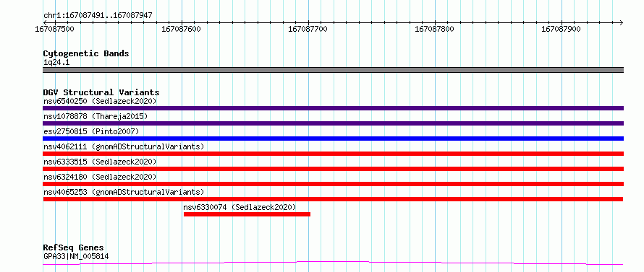Click the esv2750815 (Pinto2007) label
644x272 pixels.
point(91,131)
